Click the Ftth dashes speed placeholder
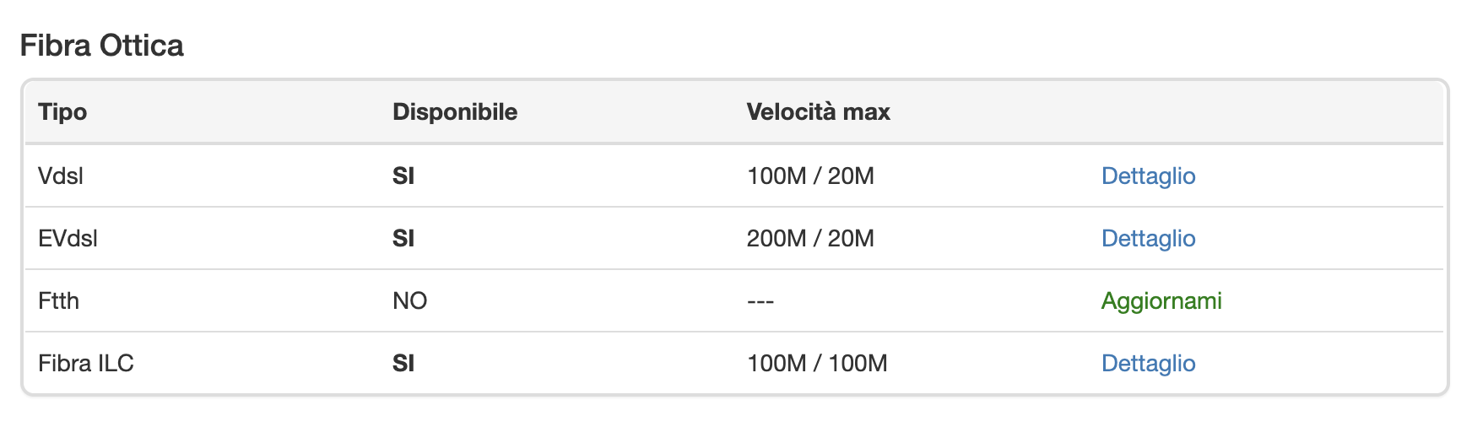 point(760,300)
